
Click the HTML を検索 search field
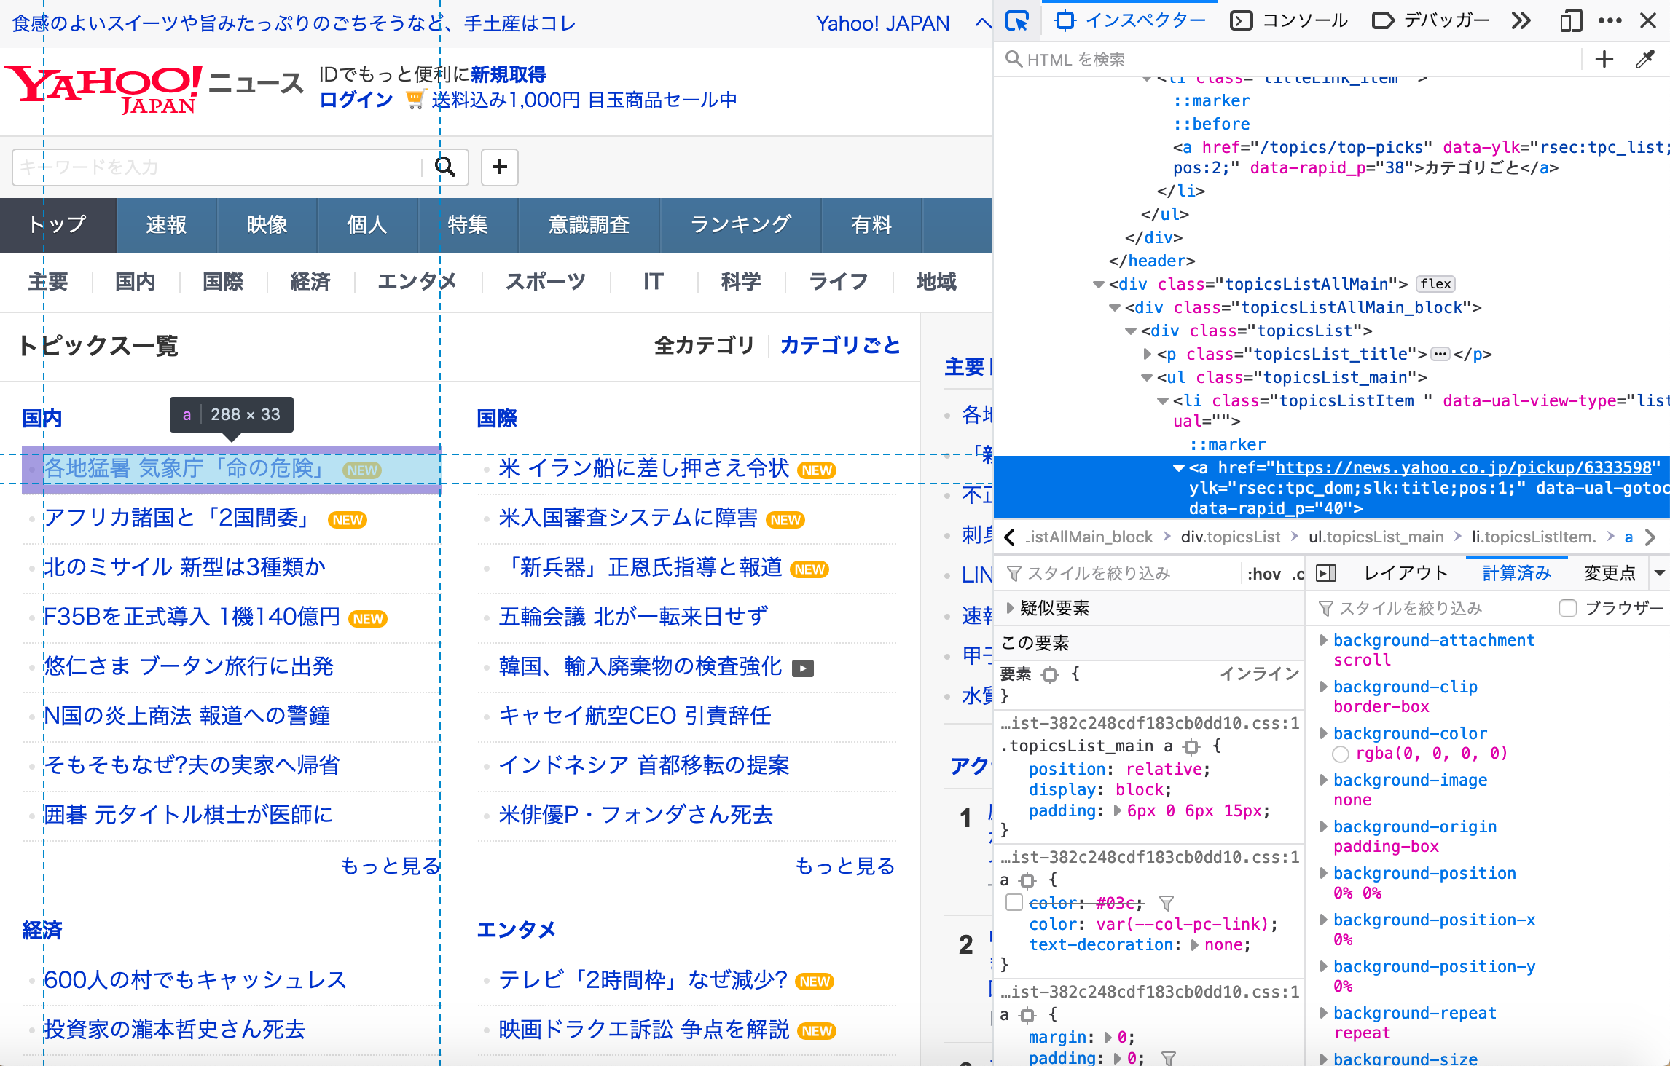pyautogui.click(x=1290, y=59)
